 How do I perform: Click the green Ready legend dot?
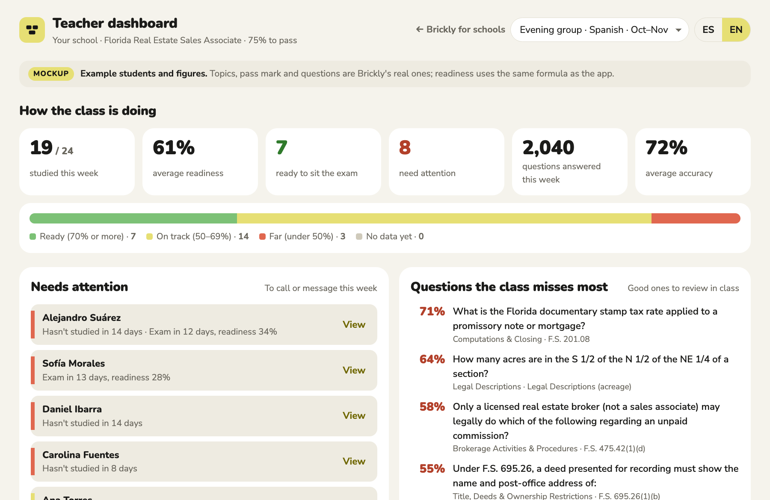click(33, 237)
